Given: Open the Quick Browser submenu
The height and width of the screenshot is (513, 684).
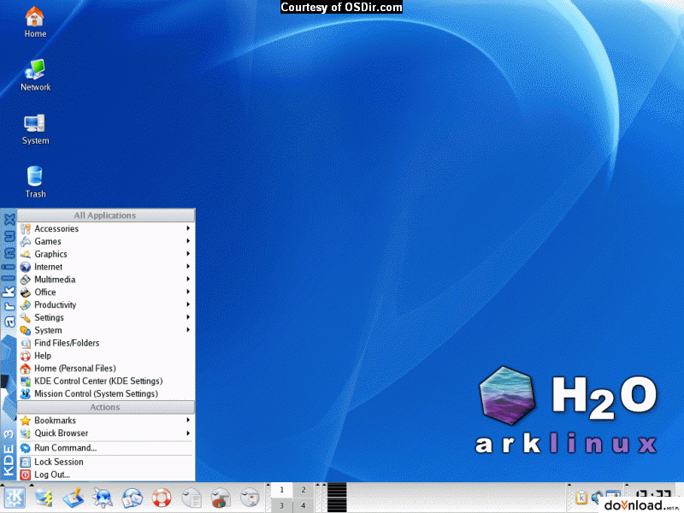Looking at the screenshot, I should 105,433.
